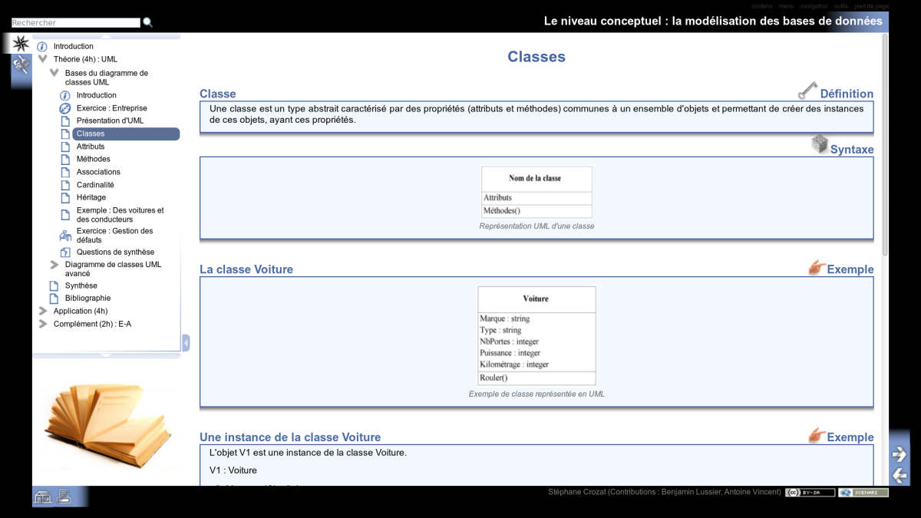Select Héritage in the navigation tree
Image resolution: width=921 pixels, height=518 pixels.
(x=91, y=197)
